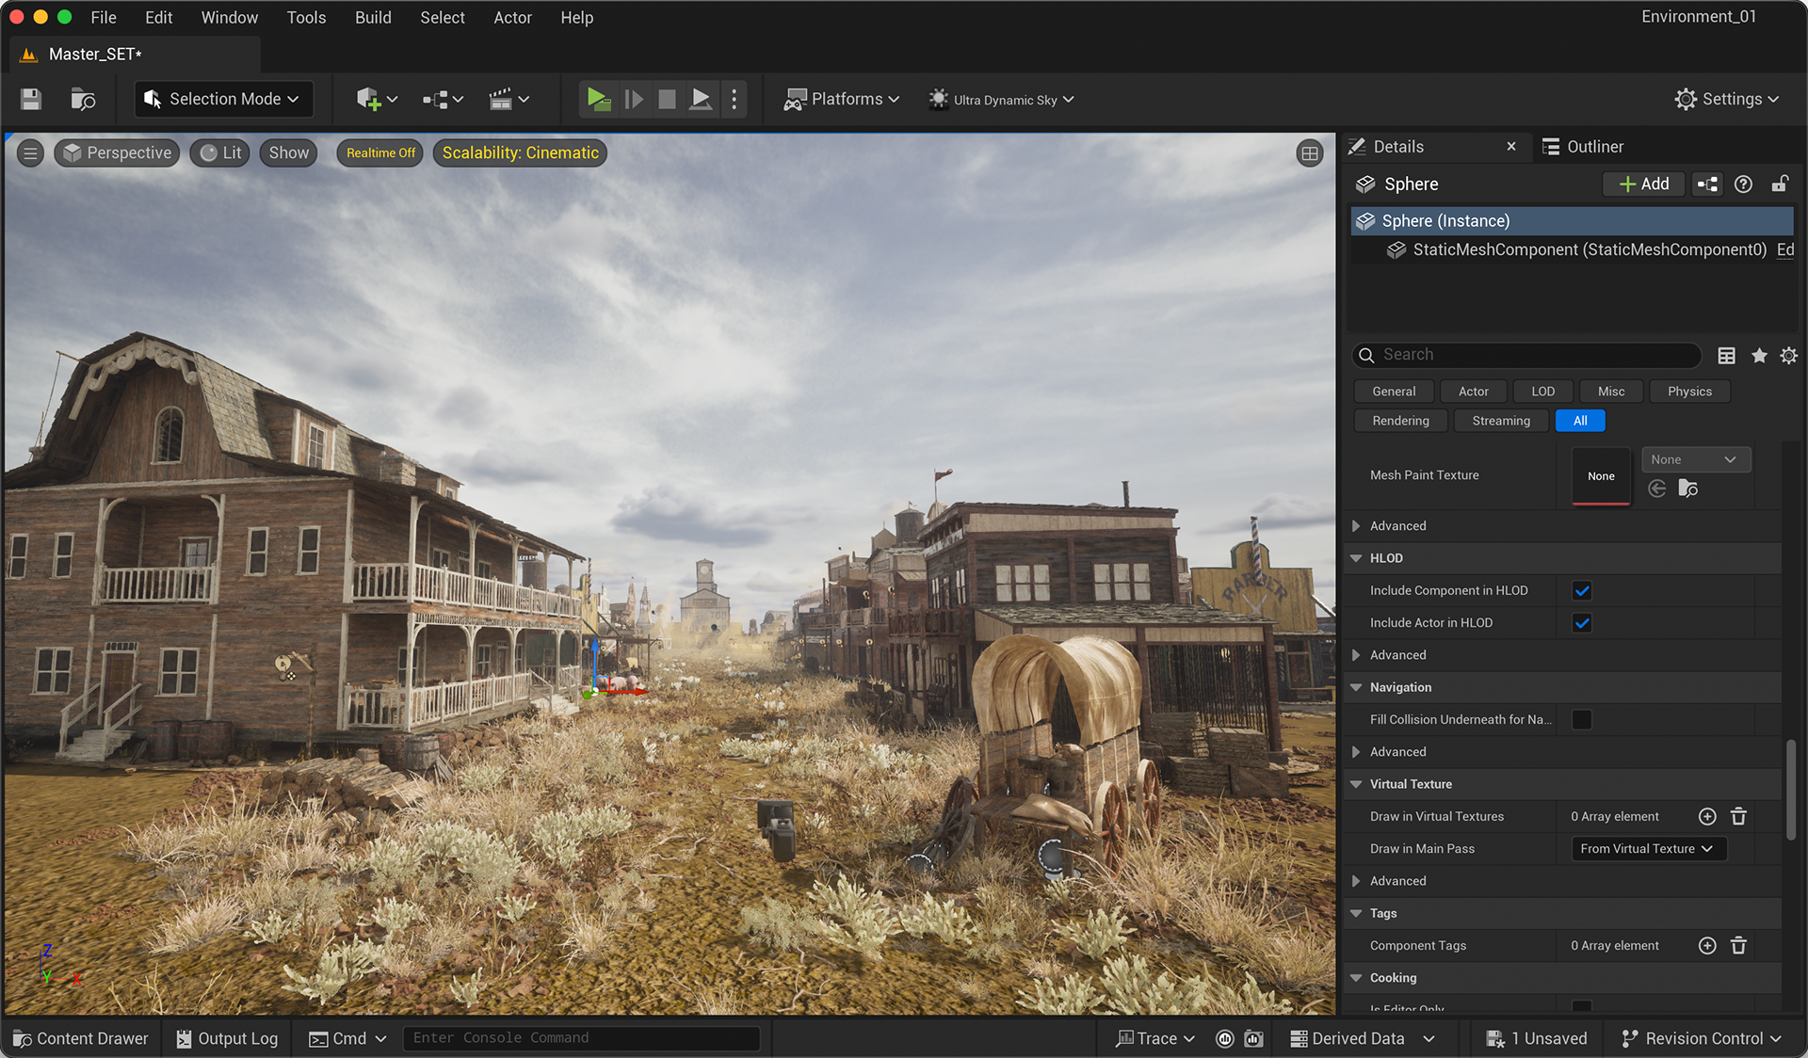Click the Save current level icon
This screenshot has width=1808, height=1058.
31,99
